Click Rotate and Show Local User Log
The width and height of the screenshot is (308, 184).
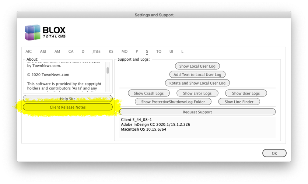pyautogui.click(x=197, y=83)
